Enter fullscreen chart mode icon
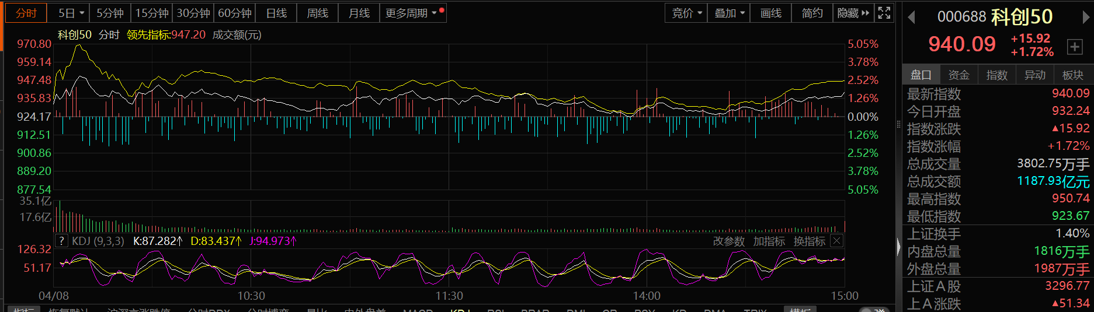The image size is (1094, 312). click(884, 13)
